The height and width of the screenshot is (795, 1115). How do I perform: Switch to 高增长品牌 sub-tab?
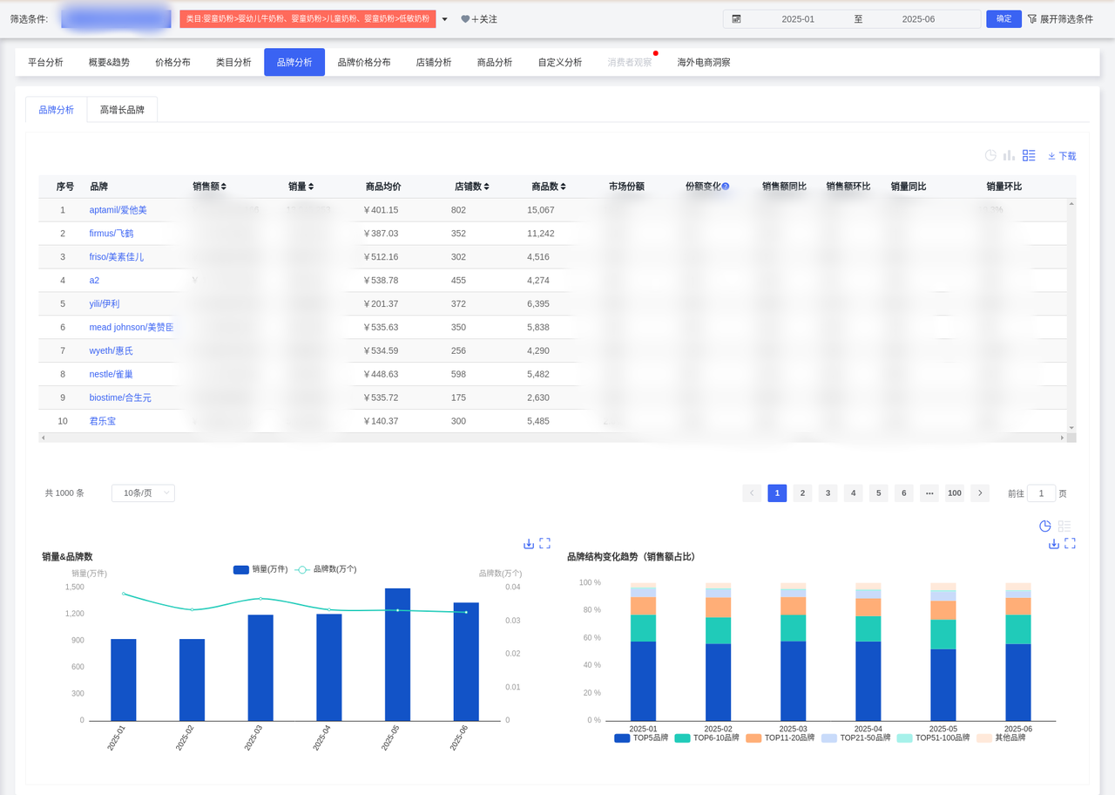(122, 110)
